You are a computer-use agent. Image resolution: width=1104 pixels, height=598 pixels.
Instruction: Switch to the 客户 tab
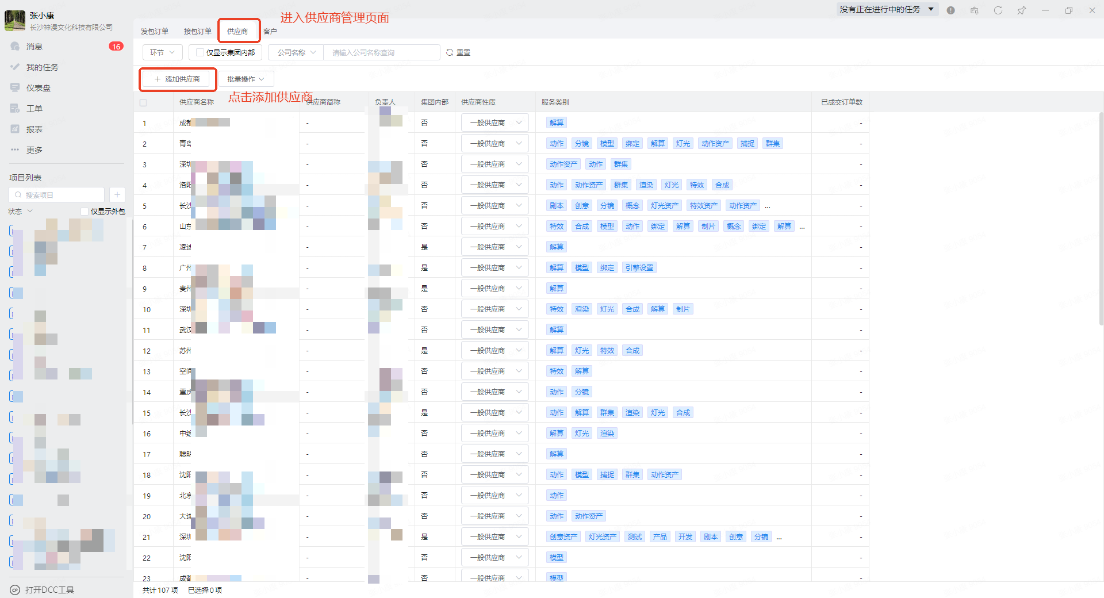click(270, 32)
